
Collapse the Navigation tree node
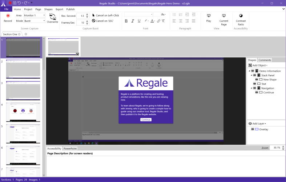click(x=251, y=88)
